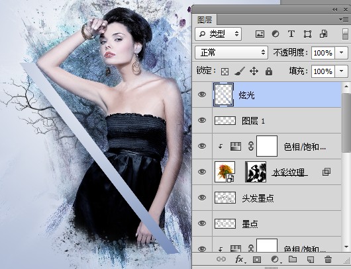Click the 图层 1 layer thumbnail
The height and width of the screenshot is (269, 351).
[225, 121]
